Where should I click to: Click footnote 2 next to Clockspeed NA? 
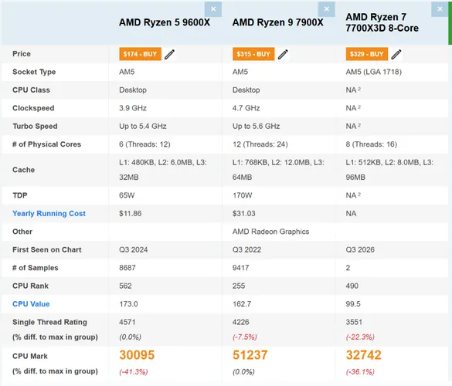359,107
